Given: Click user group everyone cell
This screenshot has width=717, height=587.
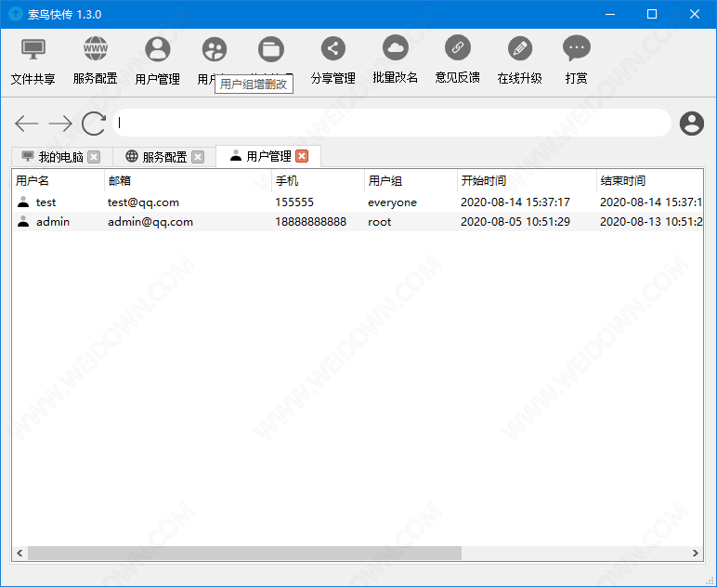Looking at the screenshot, I should pyautogui.click(x=392, y=202).
